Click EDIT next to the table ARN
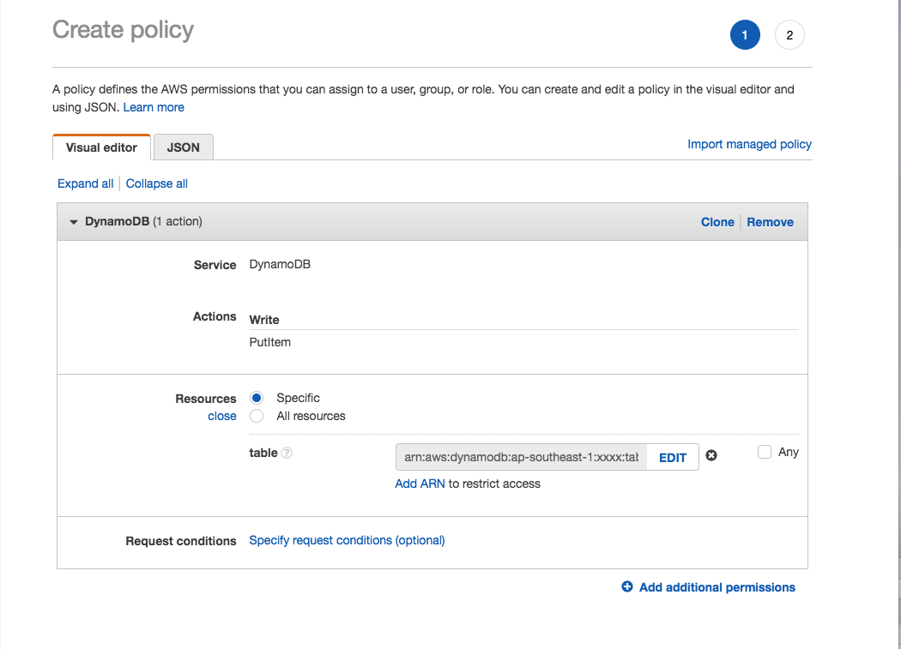The height and width of the screenshot is (649, 901). [x=672, y=458]
